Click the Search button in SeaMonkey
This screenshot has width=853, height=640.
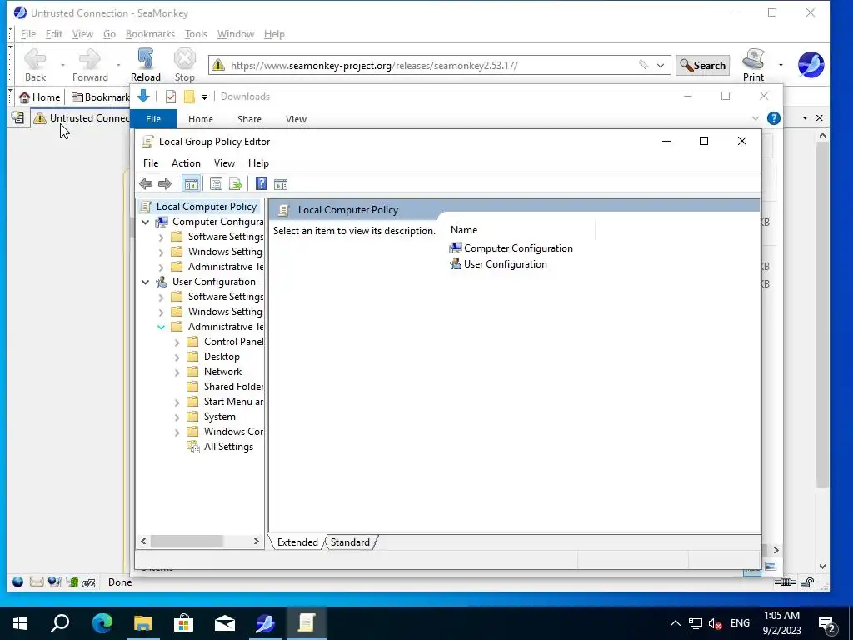point(702,65)
